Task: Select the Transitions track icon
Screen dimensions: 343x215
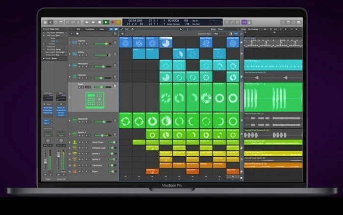Action: (74, 166)
